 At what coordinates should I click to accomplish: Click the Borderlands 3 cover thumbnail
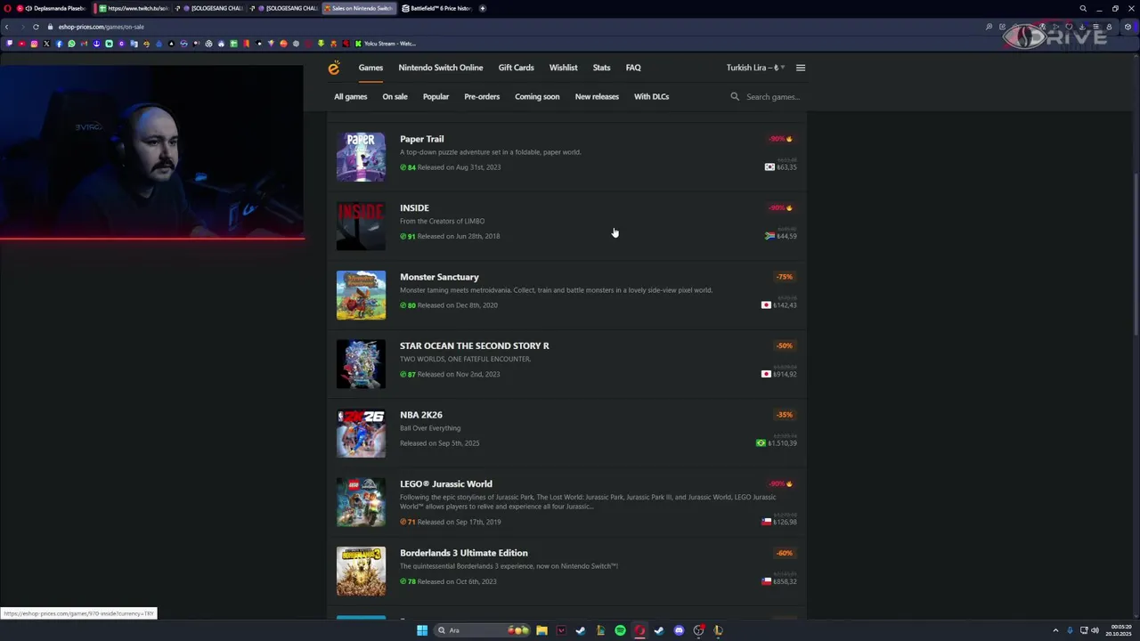click(x=361, y=571)
